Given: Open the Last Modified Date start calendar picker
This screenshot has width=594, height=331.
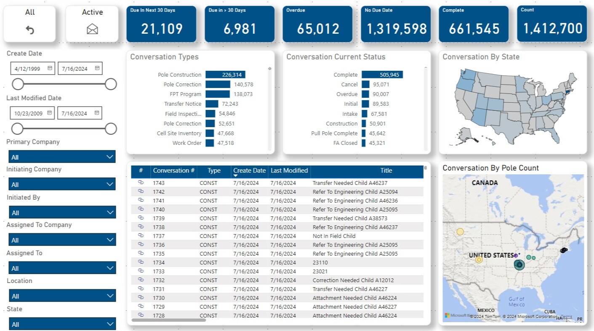Looking at the screenshot, I should click(x=50, y=113).
